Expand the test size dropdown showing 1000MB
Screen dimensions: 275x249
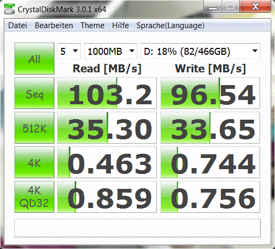111,51
